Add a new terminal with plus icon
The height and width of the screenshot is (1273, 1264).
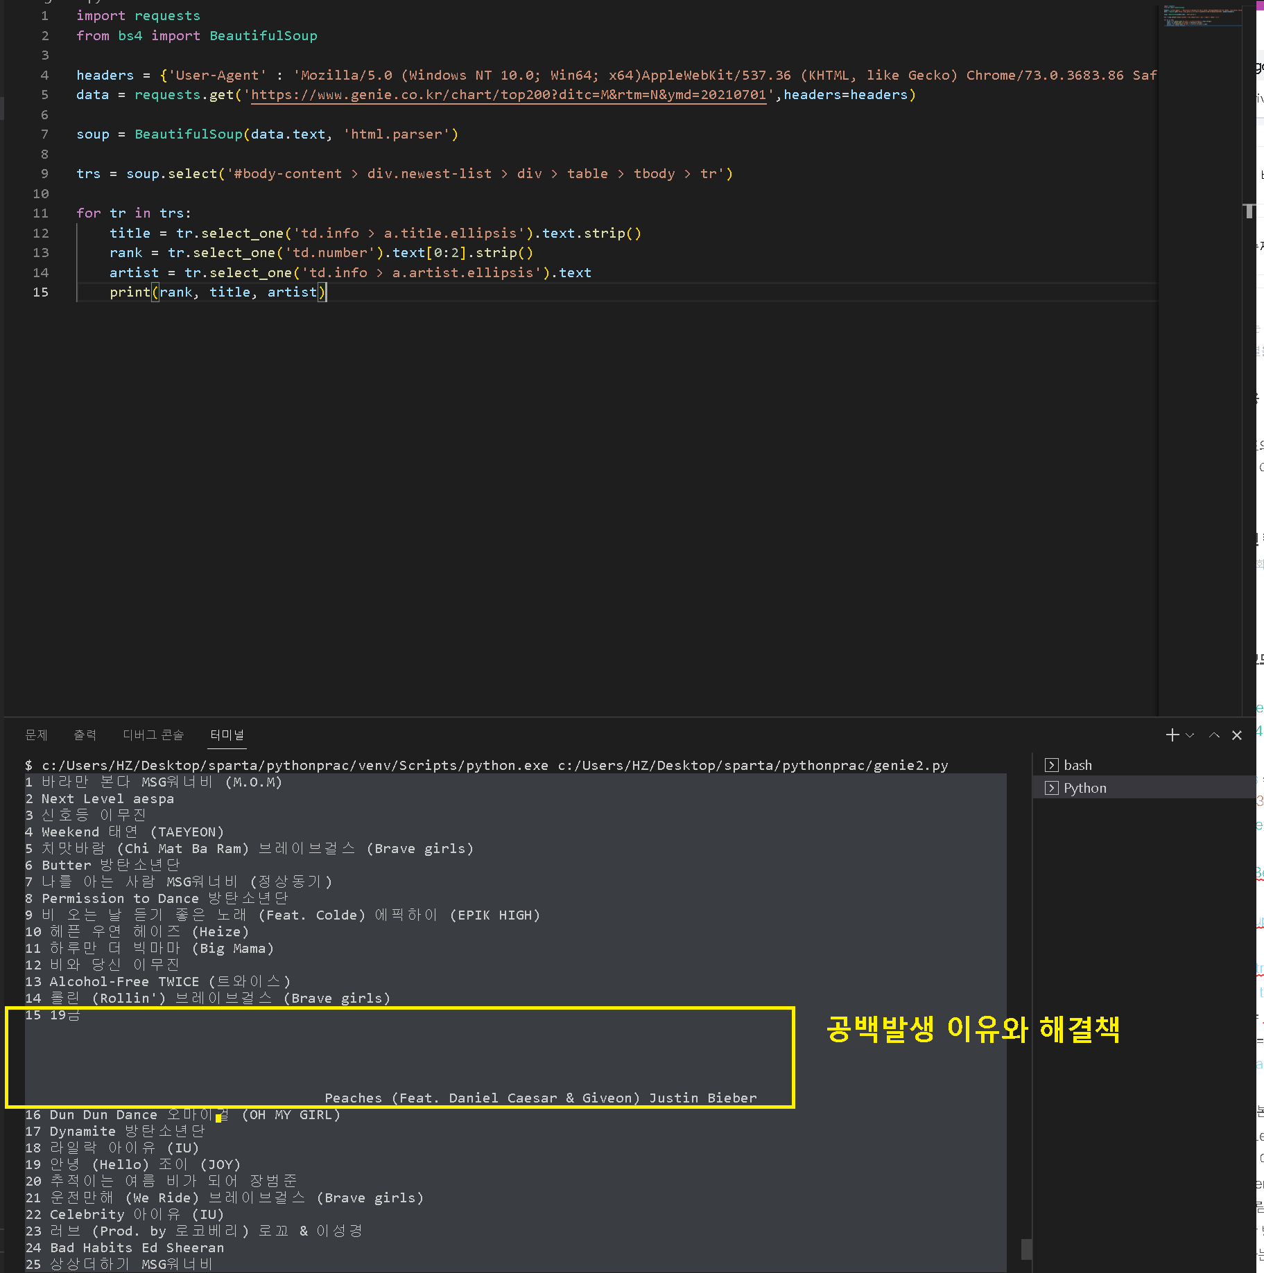(1172, 735)
